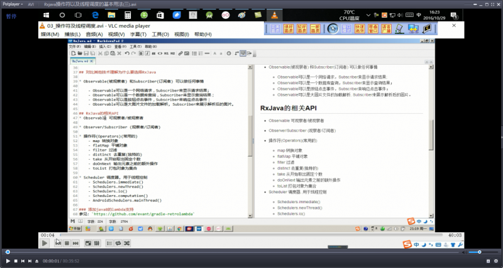The width and height of the screenshot is (503, 268).
Task: Expand the VLC 视频(V) menu
Action: 116,34
